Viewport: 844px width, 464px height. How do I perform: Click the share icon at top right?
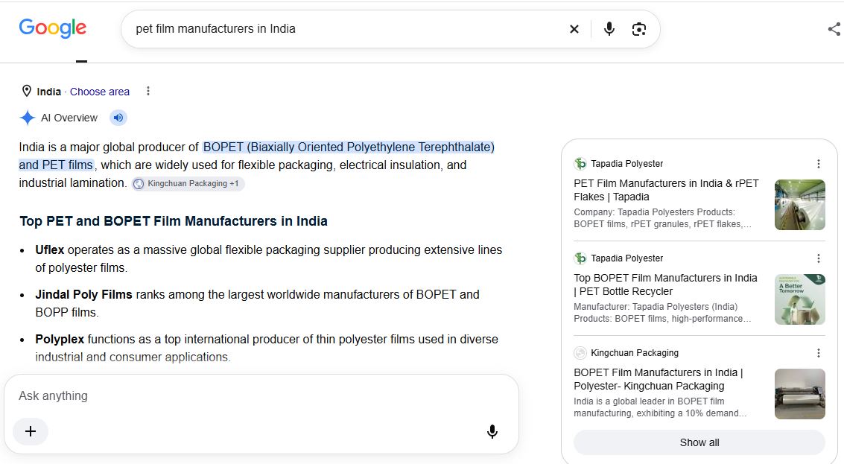pyautogui.click(x=834, y=29)
